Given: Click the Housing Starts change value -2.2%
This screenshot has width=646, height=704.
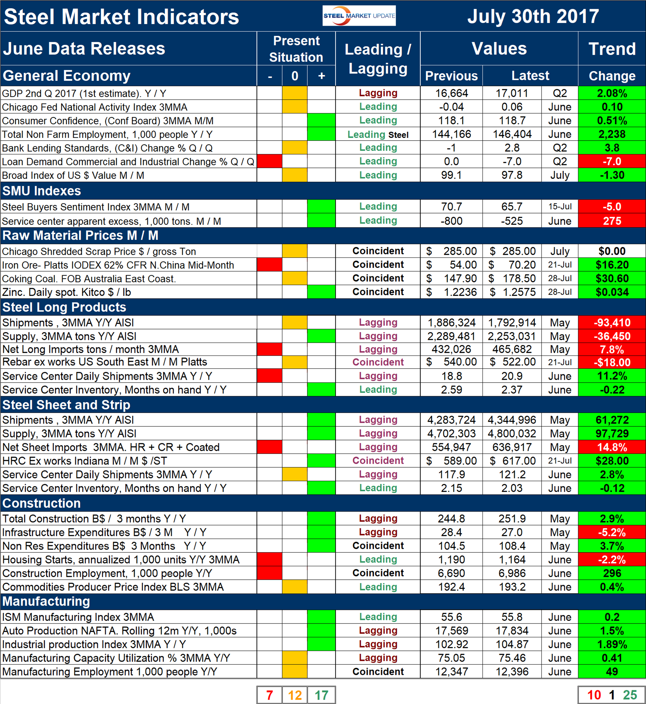Looking at the screenshot, I should click(612, 560).
